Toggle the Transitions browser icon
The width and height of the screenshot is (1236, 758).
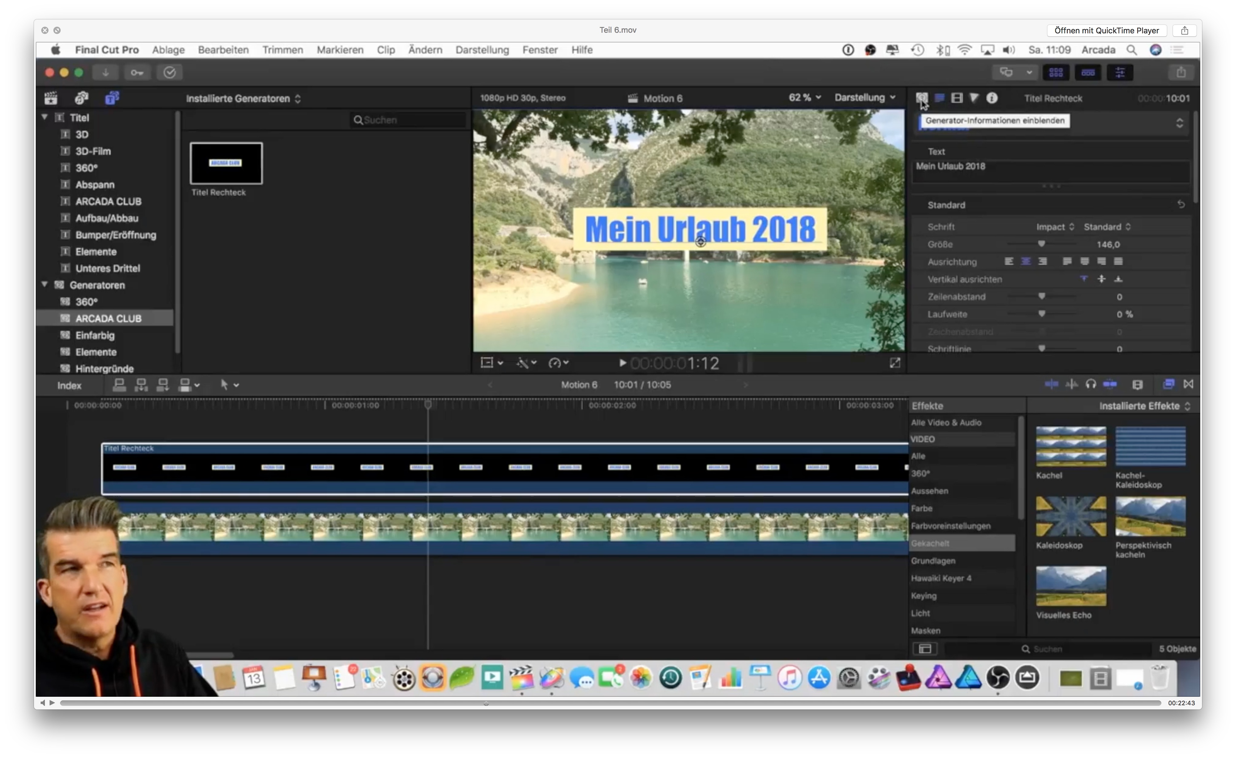point(1188,384)
